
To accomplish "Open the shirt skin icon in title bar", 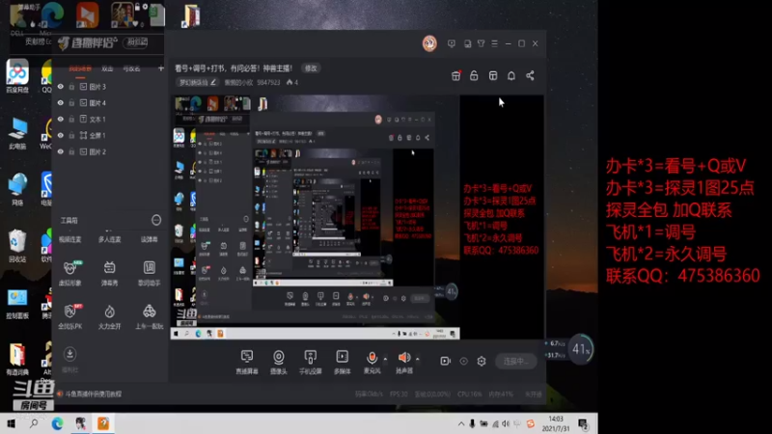I will click(481, 43).
